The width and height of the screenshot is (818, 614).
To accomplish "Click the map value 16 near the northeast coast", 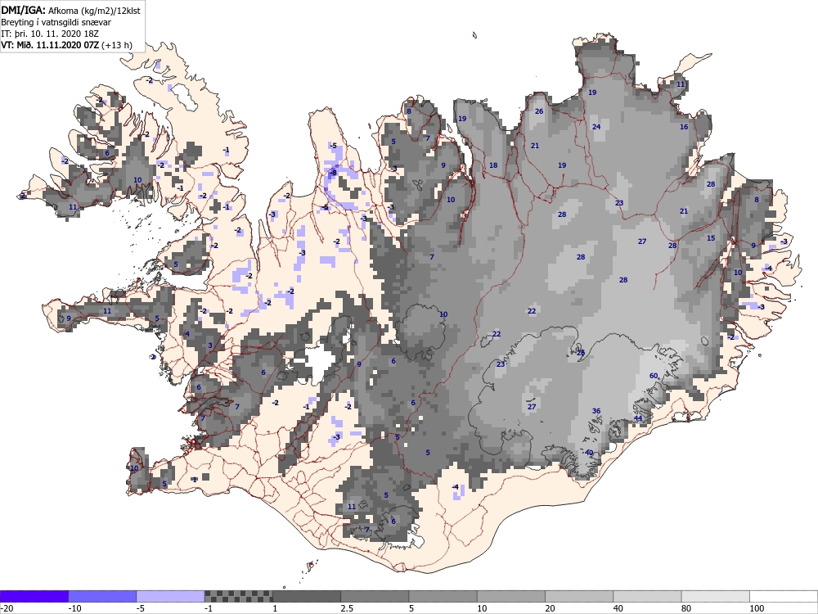I will pos(684,127).
